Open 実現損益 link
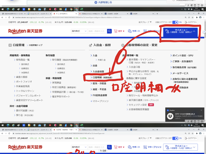 (x=57, y=83)
